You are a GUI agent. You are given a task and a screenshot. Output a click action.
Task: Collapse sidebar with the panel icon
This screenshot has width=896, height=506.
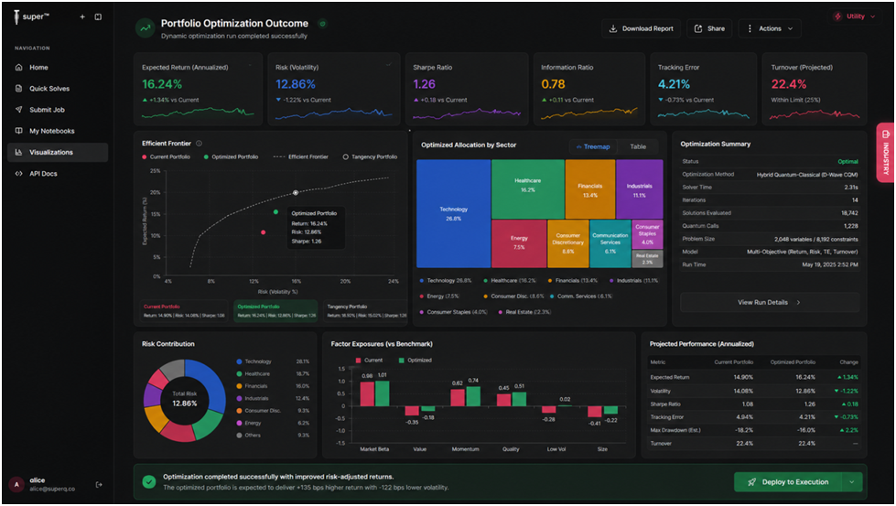click(x=98, y=17)
